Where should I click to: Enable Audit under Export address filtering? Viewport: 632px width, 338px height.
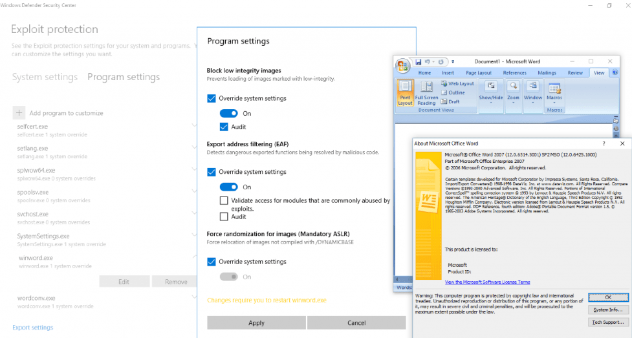[x=224, y=217]
